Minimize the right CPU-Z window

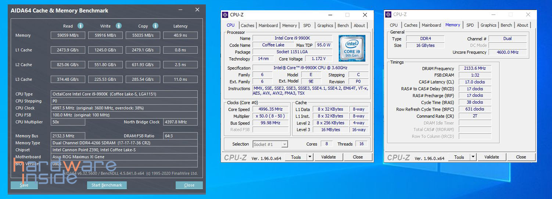click(493, 14)
